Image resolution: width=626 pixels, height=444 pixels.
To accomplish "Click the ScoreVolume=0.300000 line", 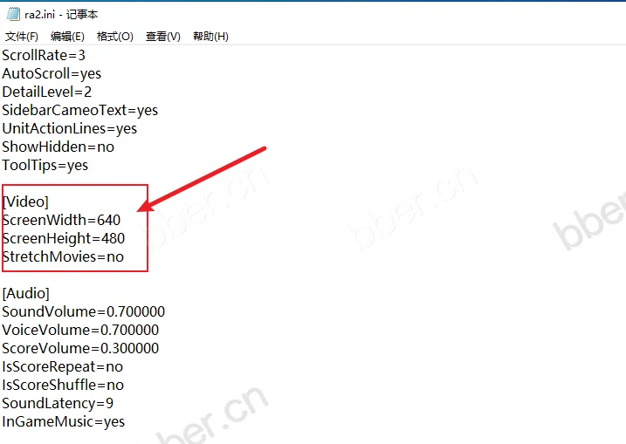I will [80, 349].
